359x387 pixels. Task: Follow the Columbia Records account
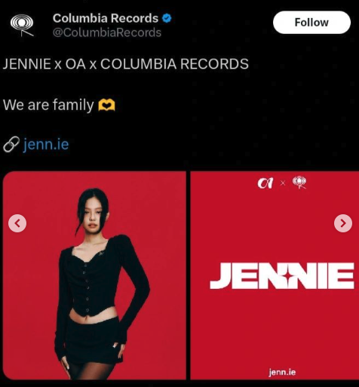point(311,23)
